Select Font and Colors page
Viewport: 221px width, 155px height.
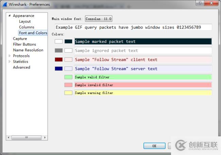[x=33, y=33]
